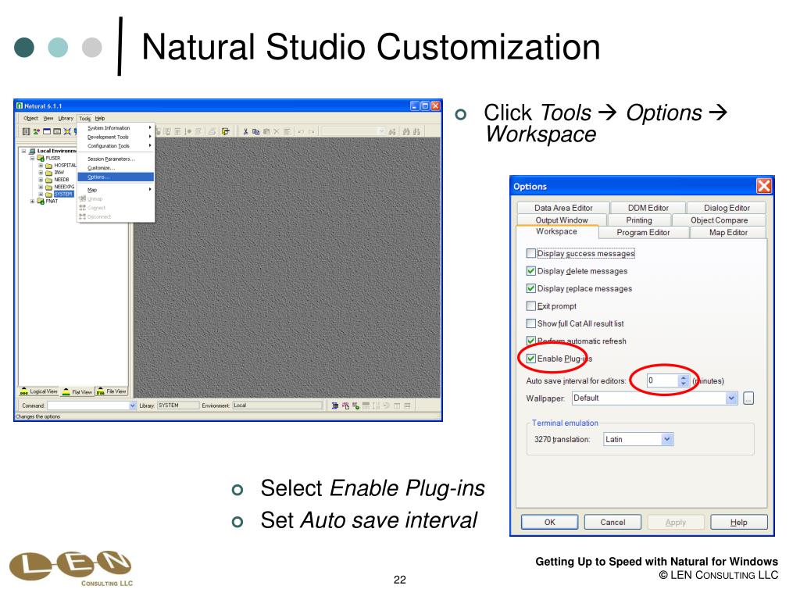Expand the HOSPITAL library node
The height and width of the screenshot is (600, 800).
tap(41, 166)
